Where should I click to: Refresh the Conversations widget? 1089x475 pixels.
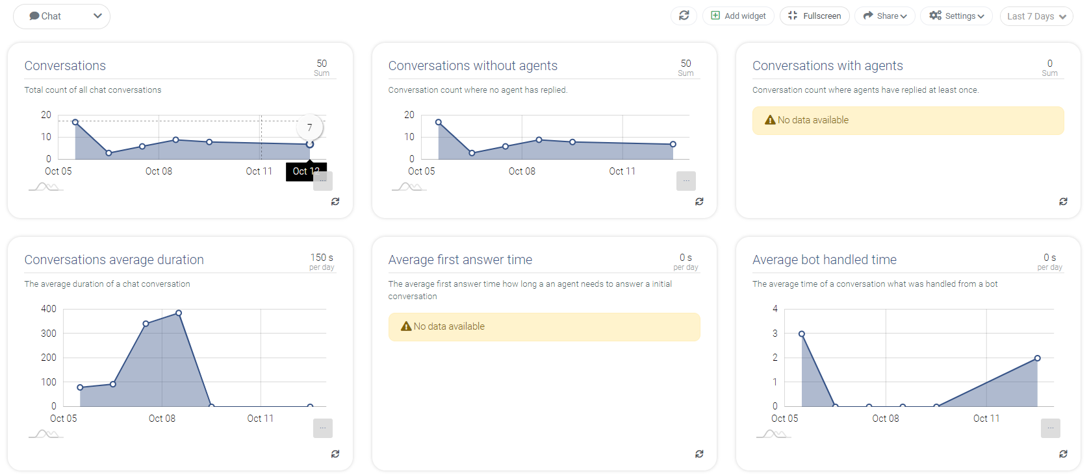335,202
